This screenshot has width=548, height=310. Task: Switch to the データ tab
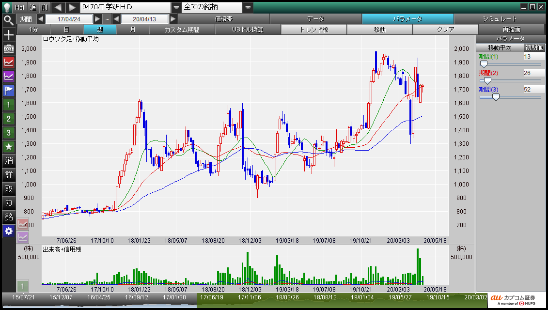tap(315, 19)
